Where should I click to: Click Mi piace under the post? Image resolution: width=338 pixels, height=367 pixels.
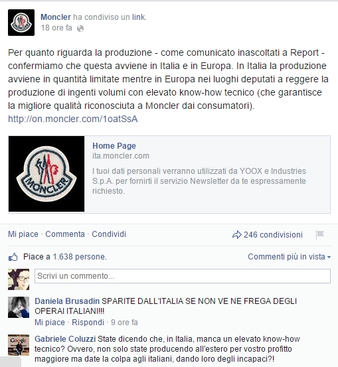(x=23, y=234)
